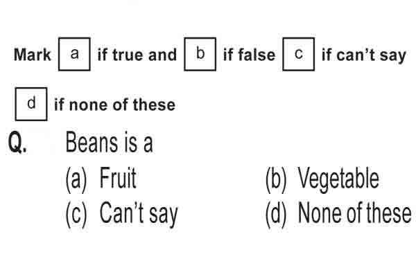Click the word 'Mark' in instructions
Image resolution: width=416 pixels, height=277 pixels.
tap(32, 55)
